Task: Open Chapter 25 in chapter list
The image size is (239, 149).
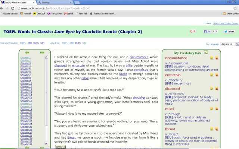Action: coord(26,127)
